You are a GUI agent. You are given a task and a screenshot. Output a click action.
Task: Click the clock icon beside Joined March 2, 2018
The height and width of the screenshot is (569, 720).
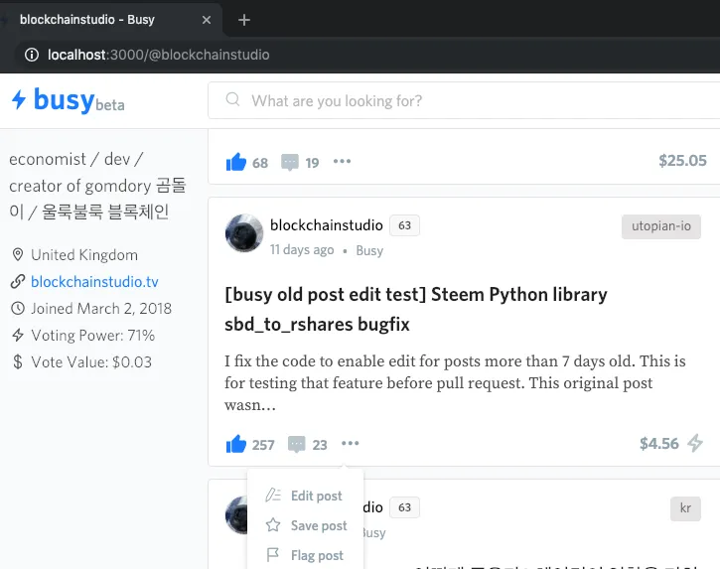coord(18,308)
